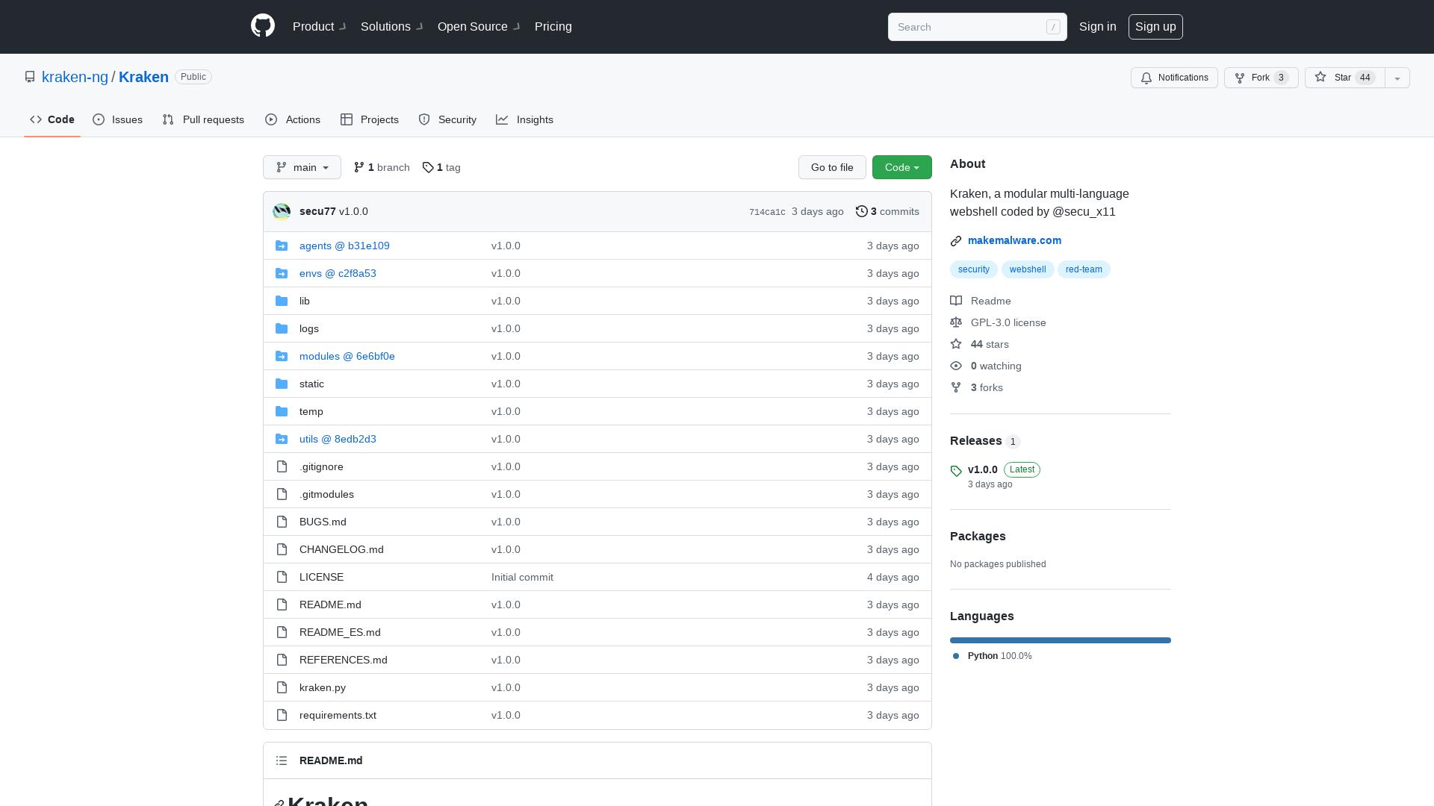Click the Pull requests icon
Image resolution: width=1434 pixels, height=806 pixels.
(x=168, y=120)
